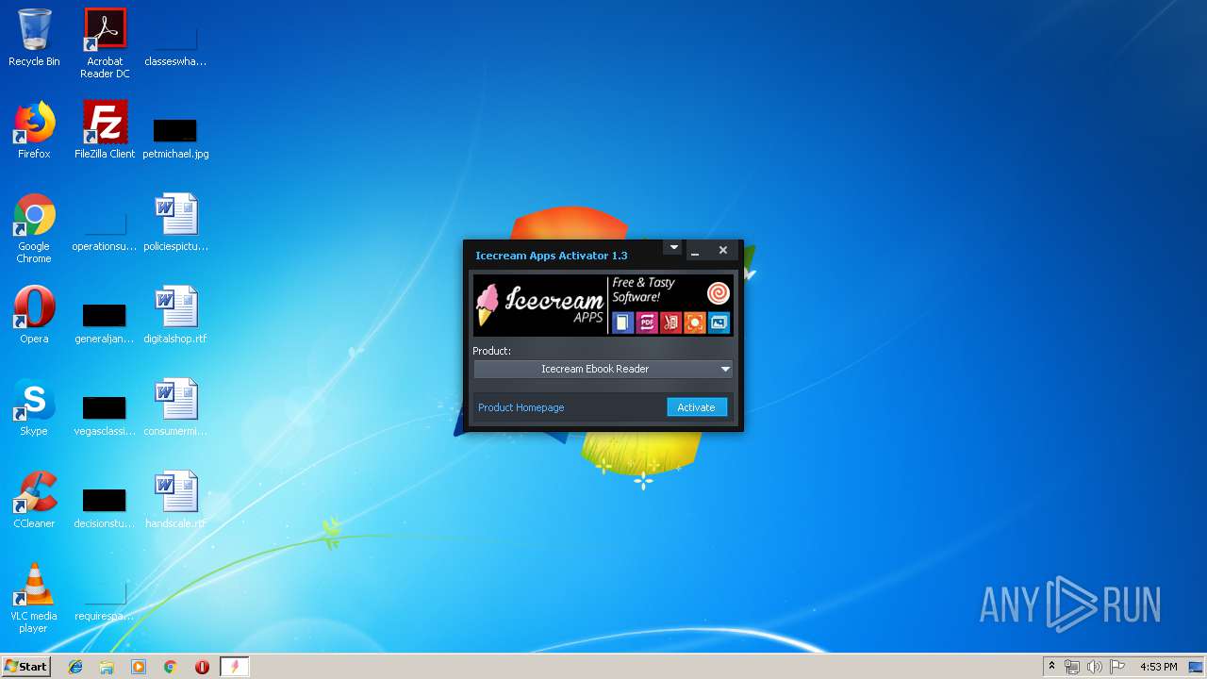Open the network tray icon
Screen dimensions: 1207x679
pyautogui.click(x=1072, y=667)
